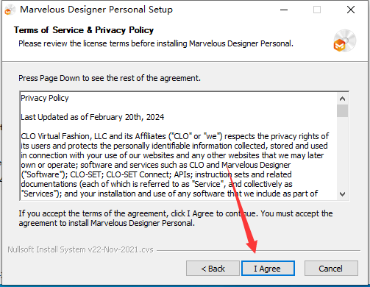
Task: Click the Marvelous Designer title bar icon
Action: [x=10, y=10]
